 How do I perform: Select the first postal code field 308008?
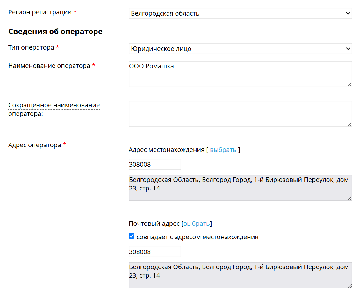pos(154,164)
